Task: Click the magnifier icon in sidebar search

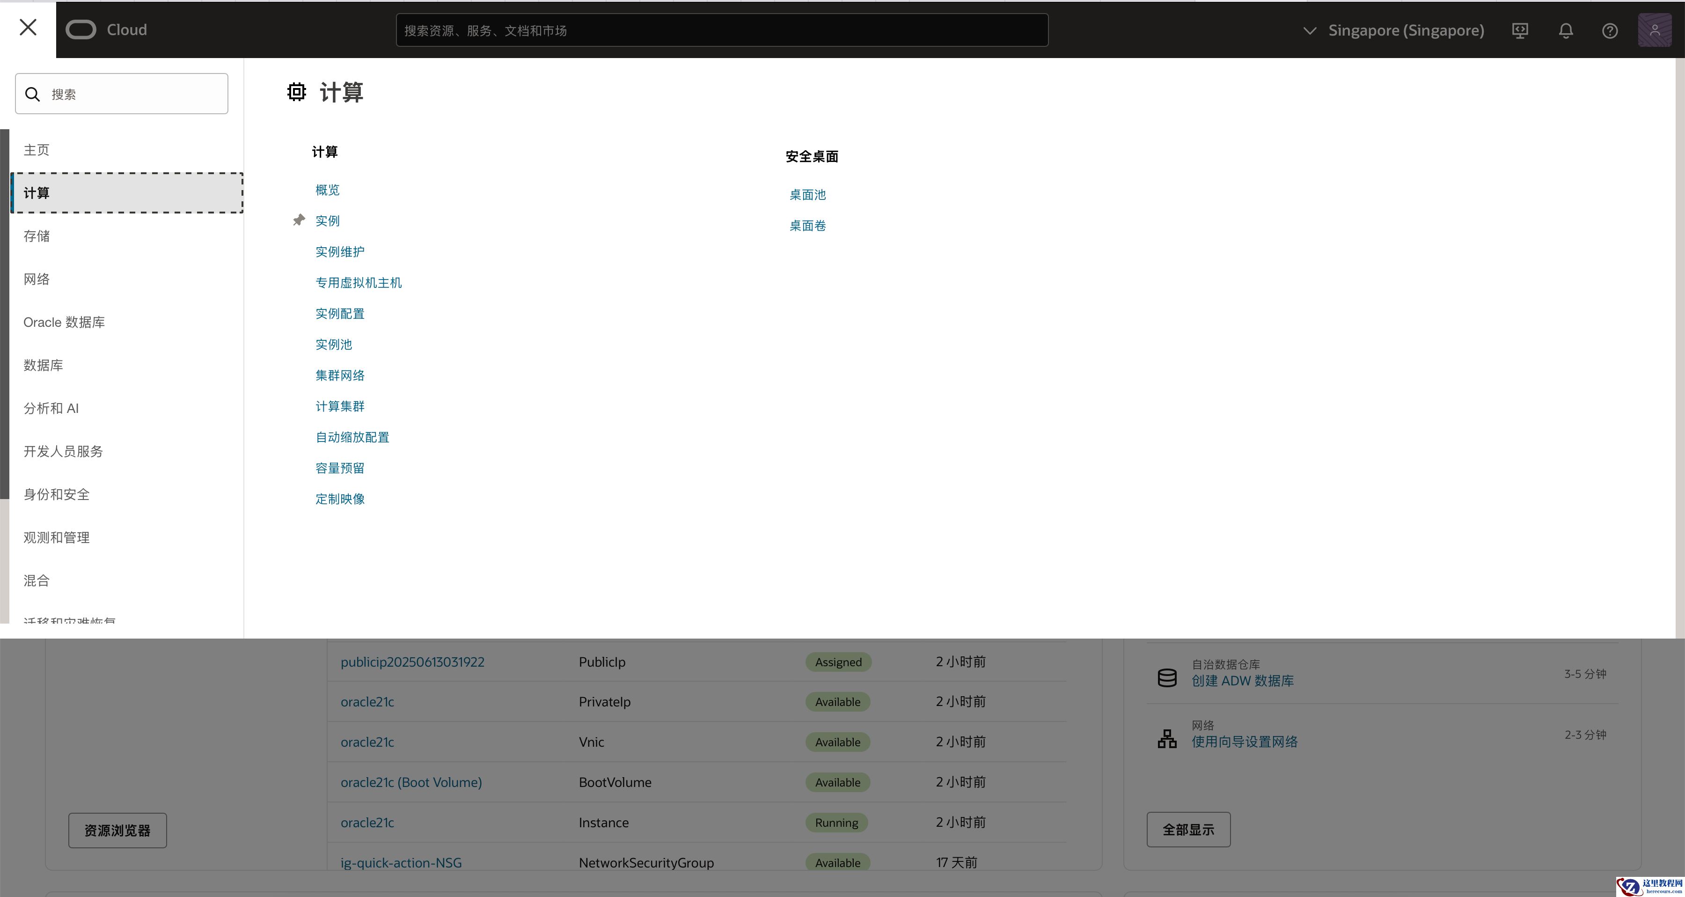Action: (x=32, y=94)
